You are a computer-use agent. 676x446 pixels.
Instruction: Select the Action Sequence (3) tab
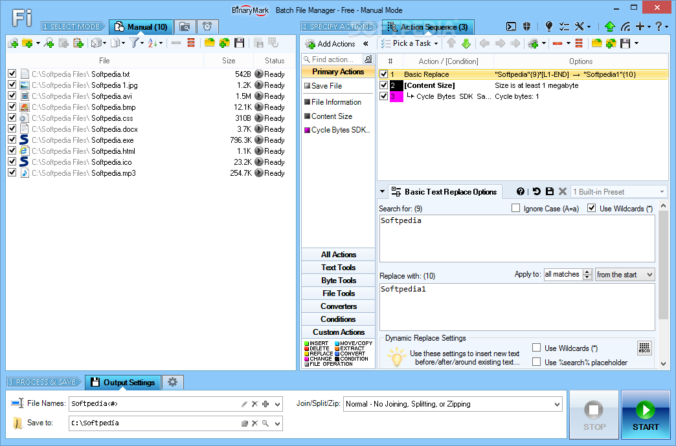(427, 27)
